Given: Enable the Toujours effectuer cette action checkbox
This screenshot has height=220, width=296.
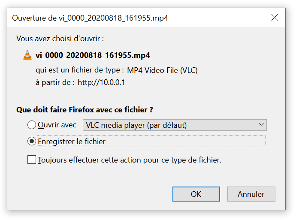Looking at the screenshot, I should click(x=31, y=160).
